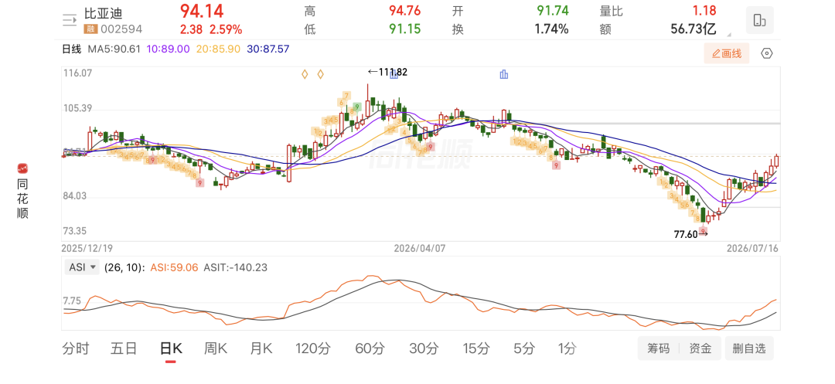
Task: Click the hexagon chart settings icon
Action: click(x=766, y=53)
